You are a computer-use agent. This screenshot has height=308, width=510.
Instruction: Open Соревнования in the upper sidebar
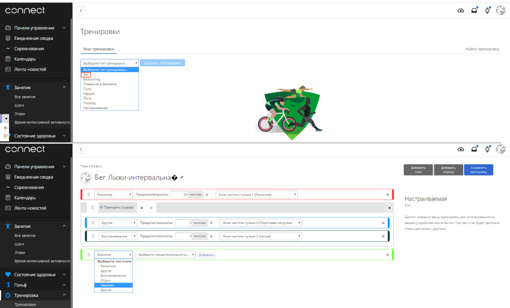click(x=29, y=48)
